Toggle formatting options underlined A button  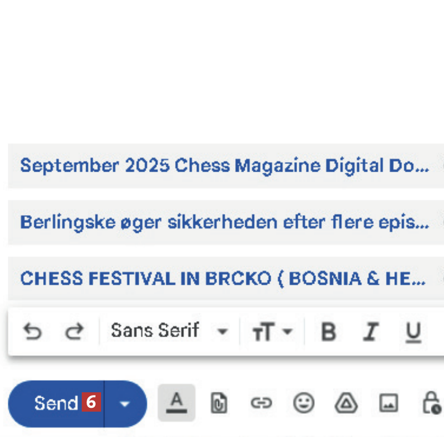(177, 403)
